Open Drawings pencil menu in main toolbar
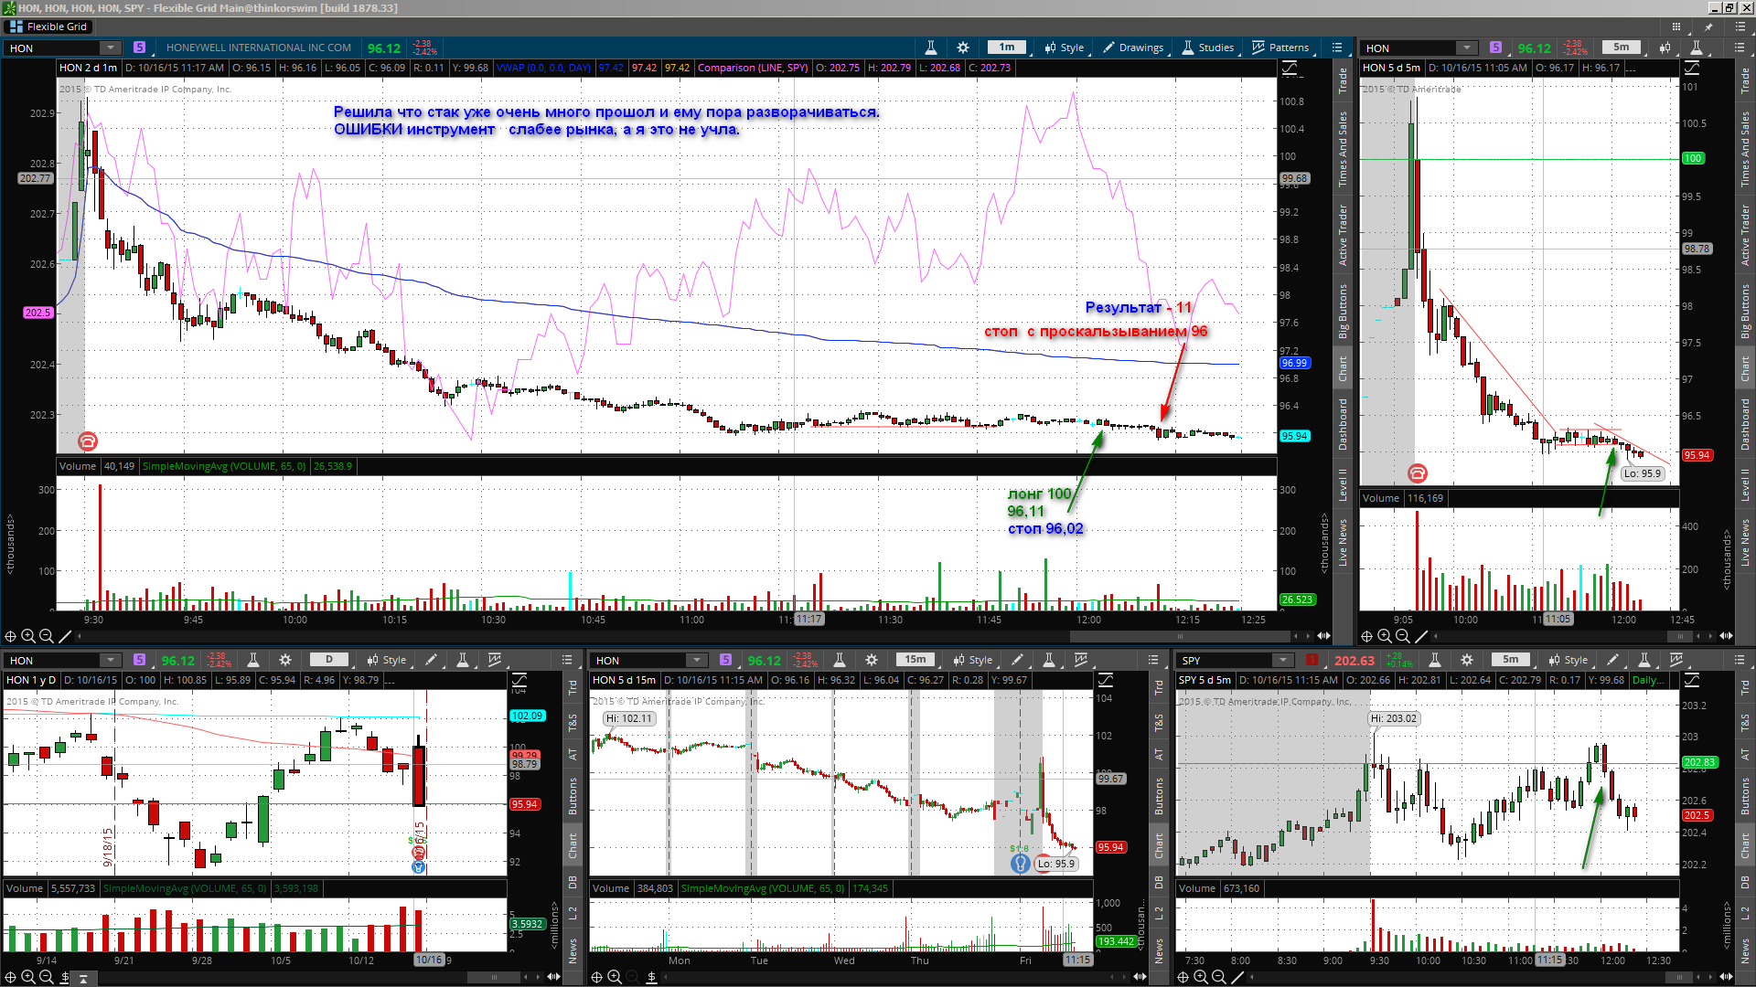1756x987 pixels. click(1132, 48)
